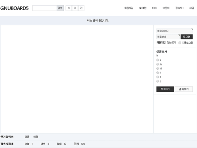The height and width of the screenshot is (148, 197).
Task: Click the largest font size button
Action: 81,8
